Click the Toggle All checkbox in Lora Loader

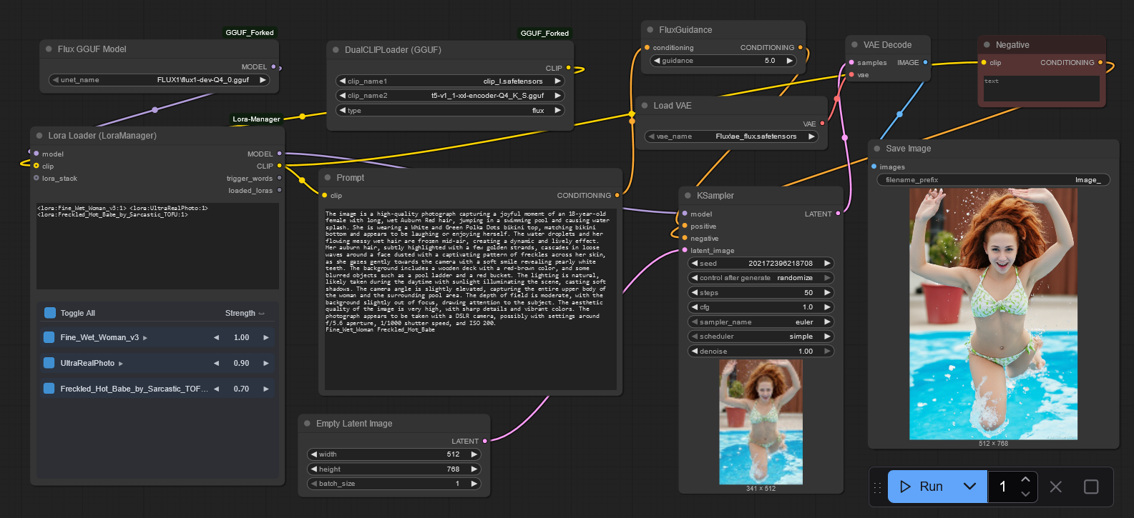(49, 313)
